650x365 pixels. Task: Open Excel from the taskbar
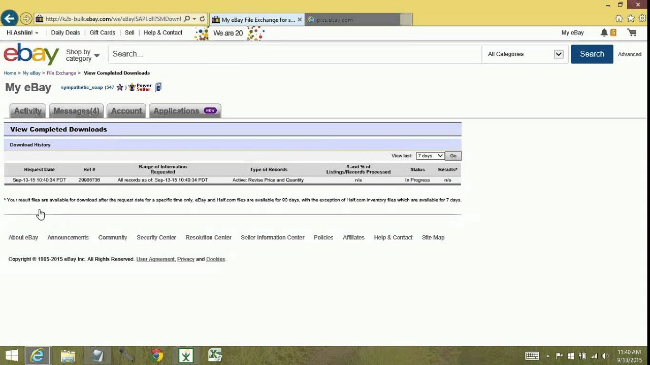pos(215,355)
